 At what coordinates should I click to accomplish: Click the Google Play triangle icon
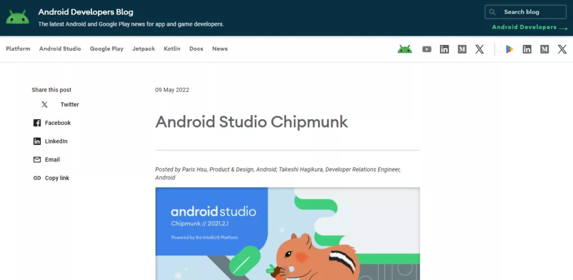click(509, 49)
